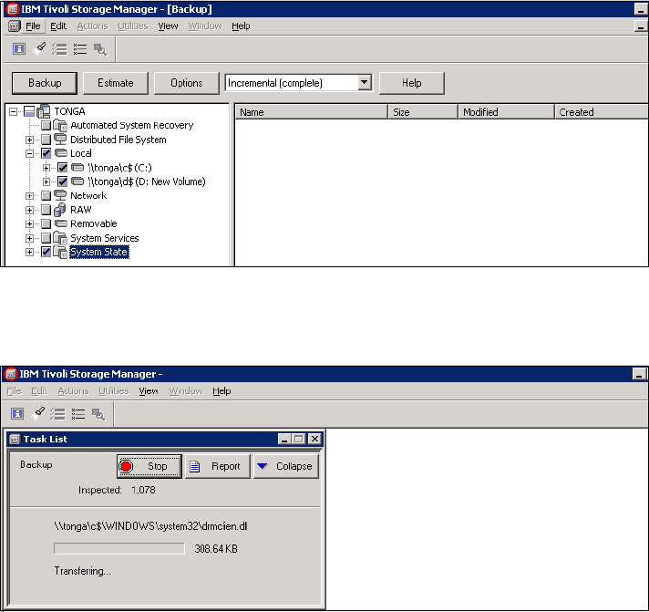Screen dimensions: 649x612
Task: Click the Options button
Action: click(x=187, y=83)
